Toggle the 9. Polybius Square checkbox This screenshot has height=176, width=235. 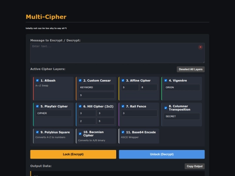point(37,132)
